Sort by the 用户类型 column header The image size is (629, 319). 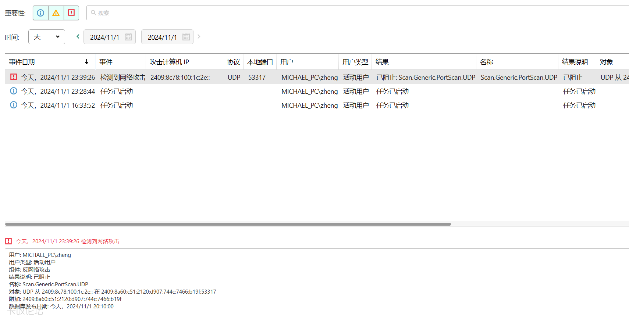point(355,62)
